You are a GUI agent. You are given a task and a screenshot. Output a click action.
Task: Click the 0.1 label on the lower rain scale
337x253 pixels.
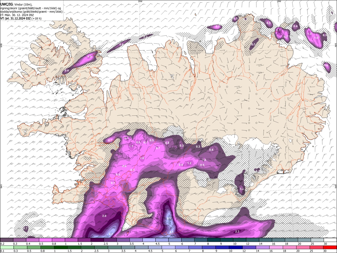2,251
